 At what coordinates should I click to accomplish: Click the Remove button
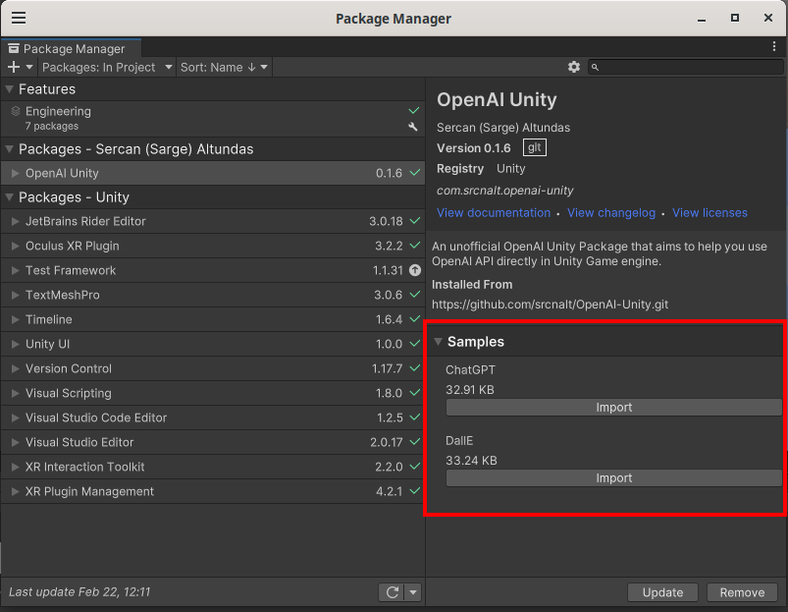(x=742, y=592)
